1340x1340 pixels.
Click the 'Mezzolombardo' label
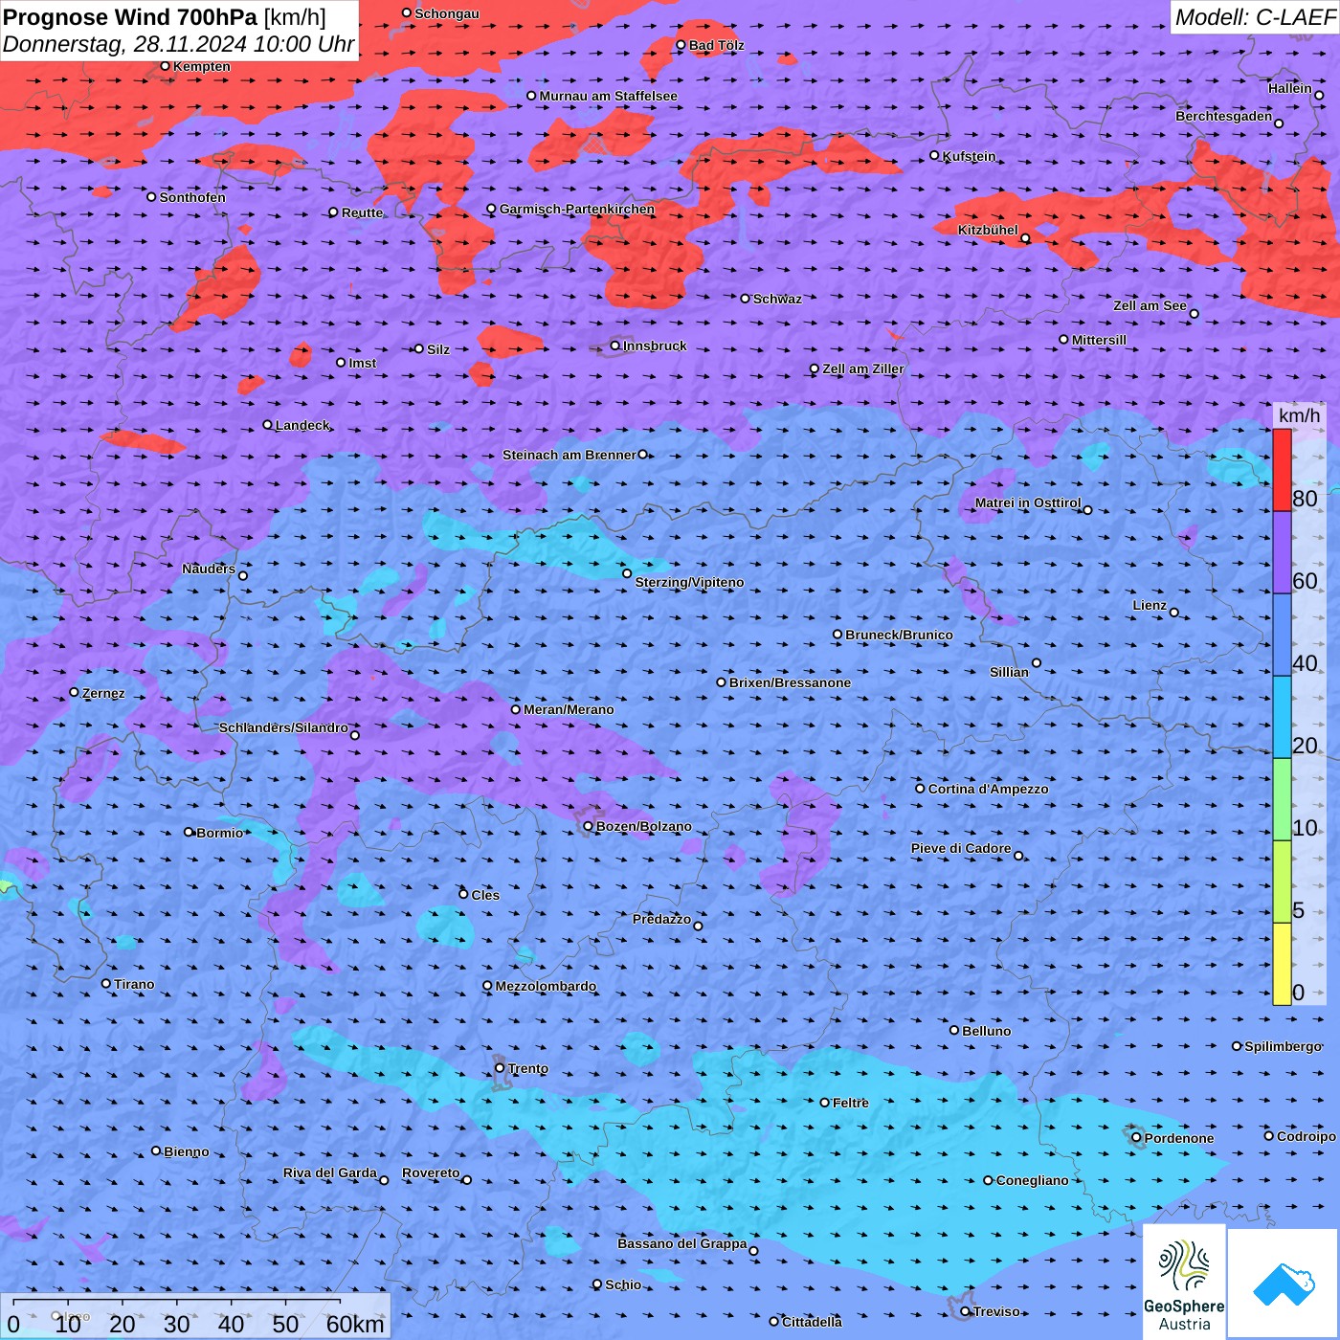[x=546, y=986]
